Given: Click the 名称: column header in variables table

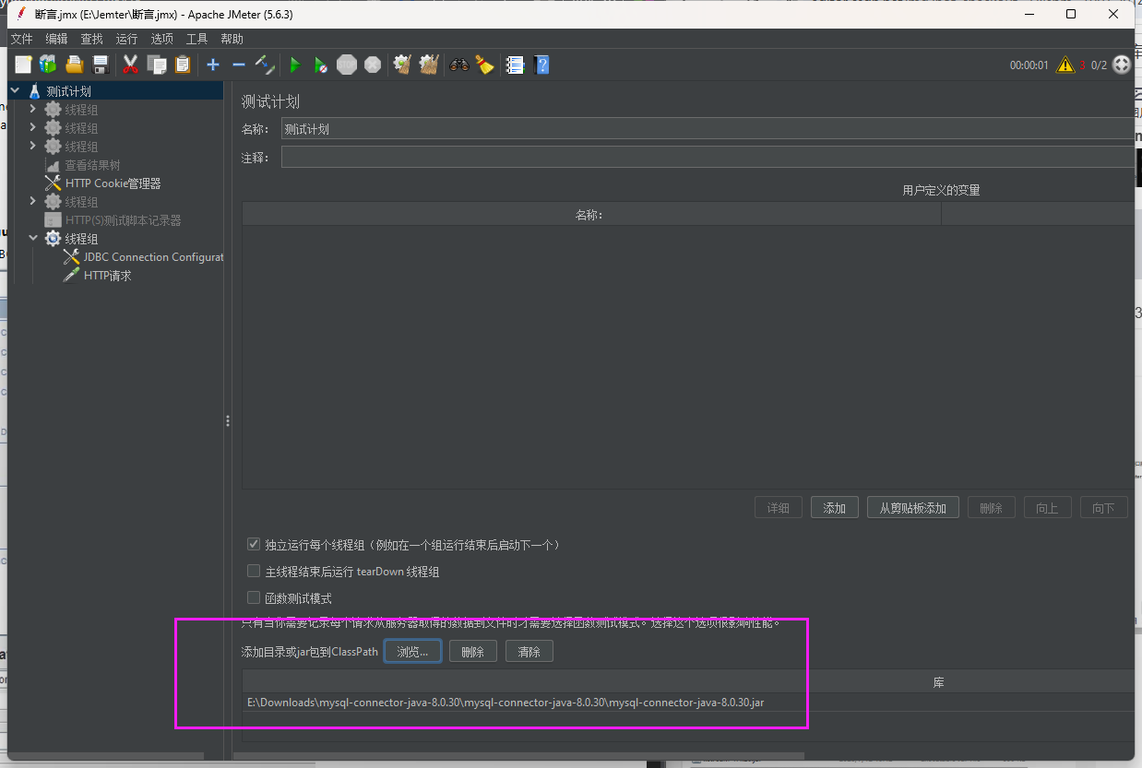Looking at the screenshot, I should [x=591, y=214].
